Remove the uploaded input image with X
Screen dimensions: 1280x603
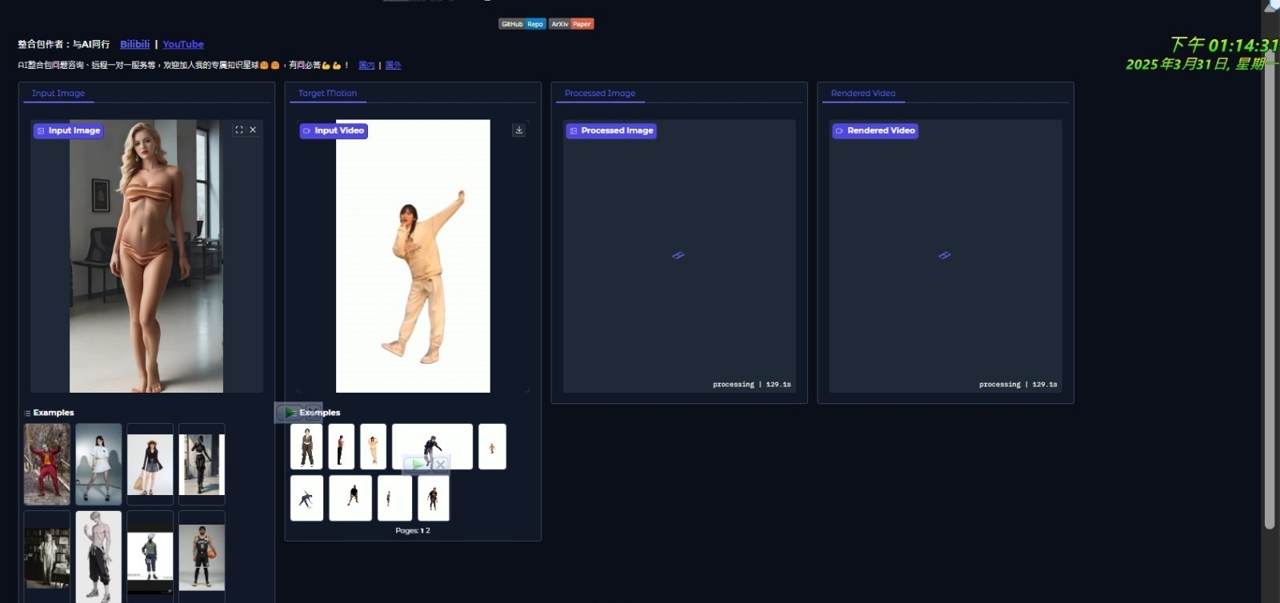click(x=253, y=130)
